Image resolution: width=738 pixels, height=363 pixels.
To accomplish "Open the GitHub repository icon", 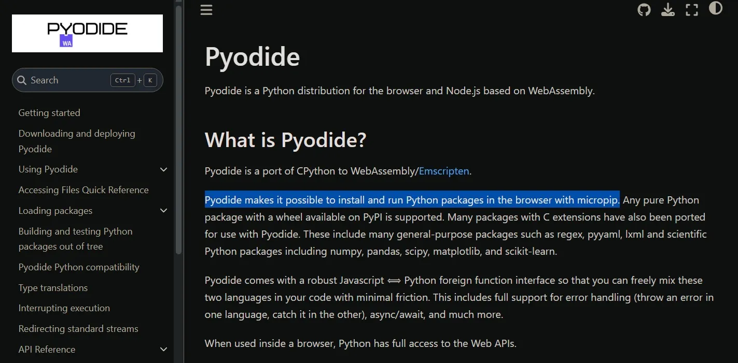I will point(644,10).
